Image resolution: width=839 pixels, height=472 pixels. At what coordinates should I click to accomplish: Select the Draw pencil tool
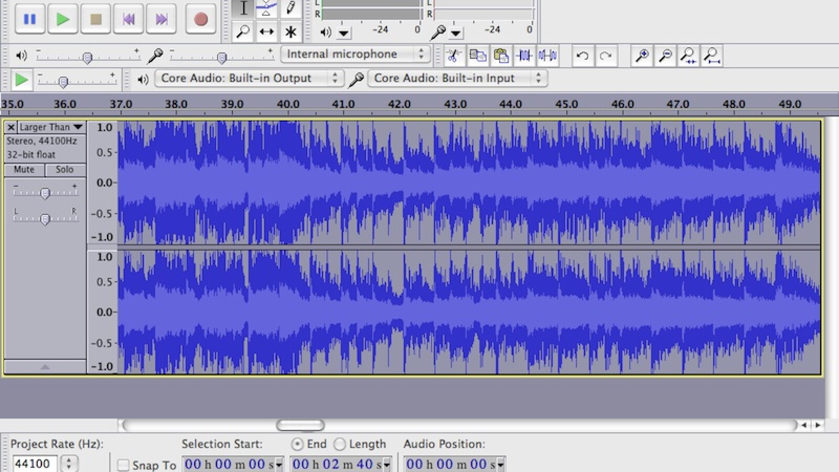point(290,8)
